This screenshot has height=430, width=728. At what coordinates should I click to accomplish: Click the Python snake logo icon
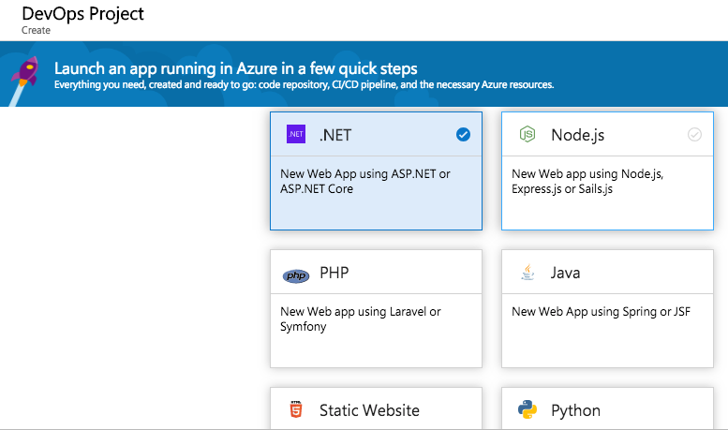pos(527,410)
